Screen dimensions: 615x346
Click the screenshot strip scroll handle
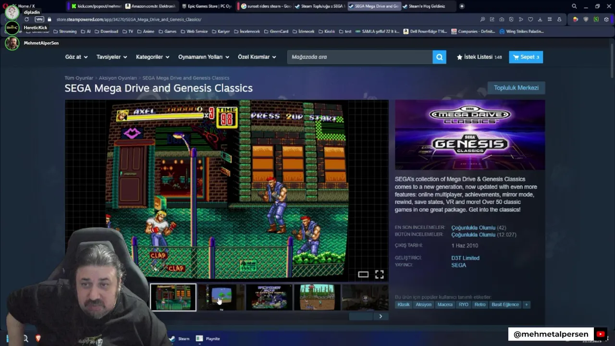[x=361, y=316]
